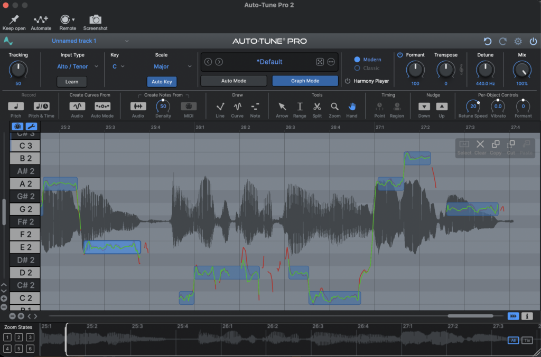Recall Zoom State 5
The image size is (541, 357).
pyautogui.click(x=18, y=349)
